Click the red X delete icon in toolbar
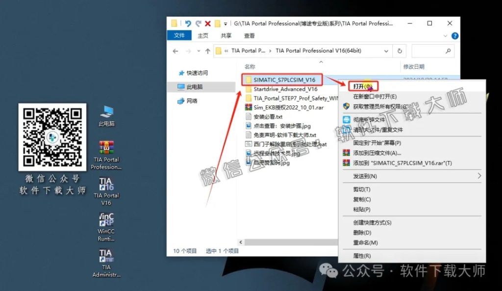Viewport: 502px width, 291px height. [x=207, y=23]
